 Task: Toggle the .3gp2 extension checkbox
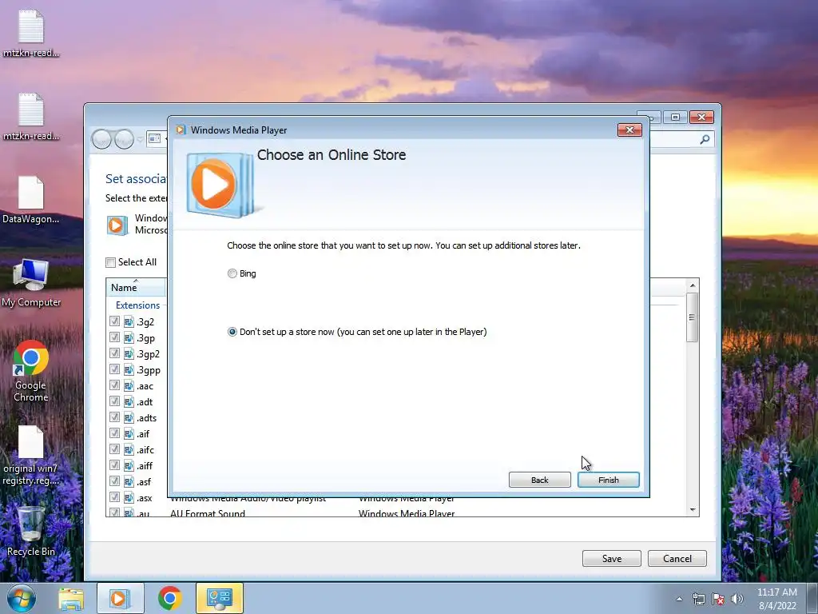pos(114,353)
